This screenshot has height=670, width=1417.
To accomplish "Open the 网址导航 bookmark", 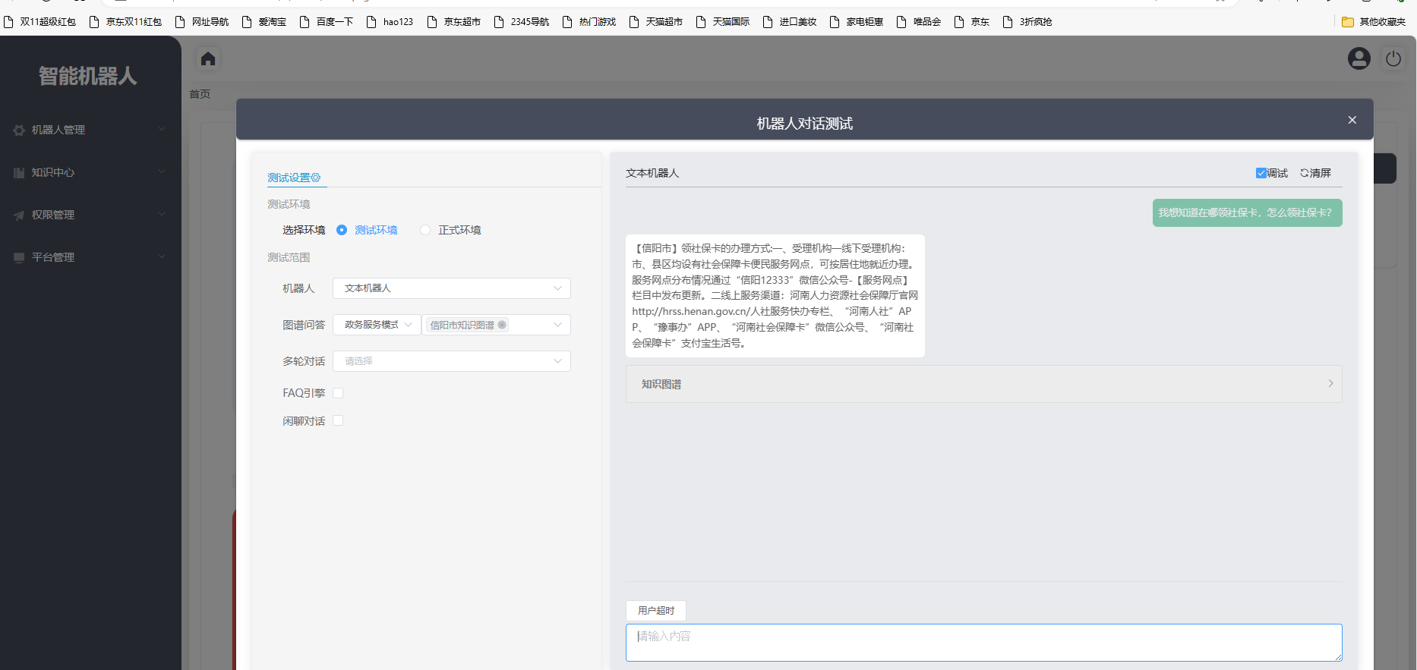I will (x=202, y=22).
